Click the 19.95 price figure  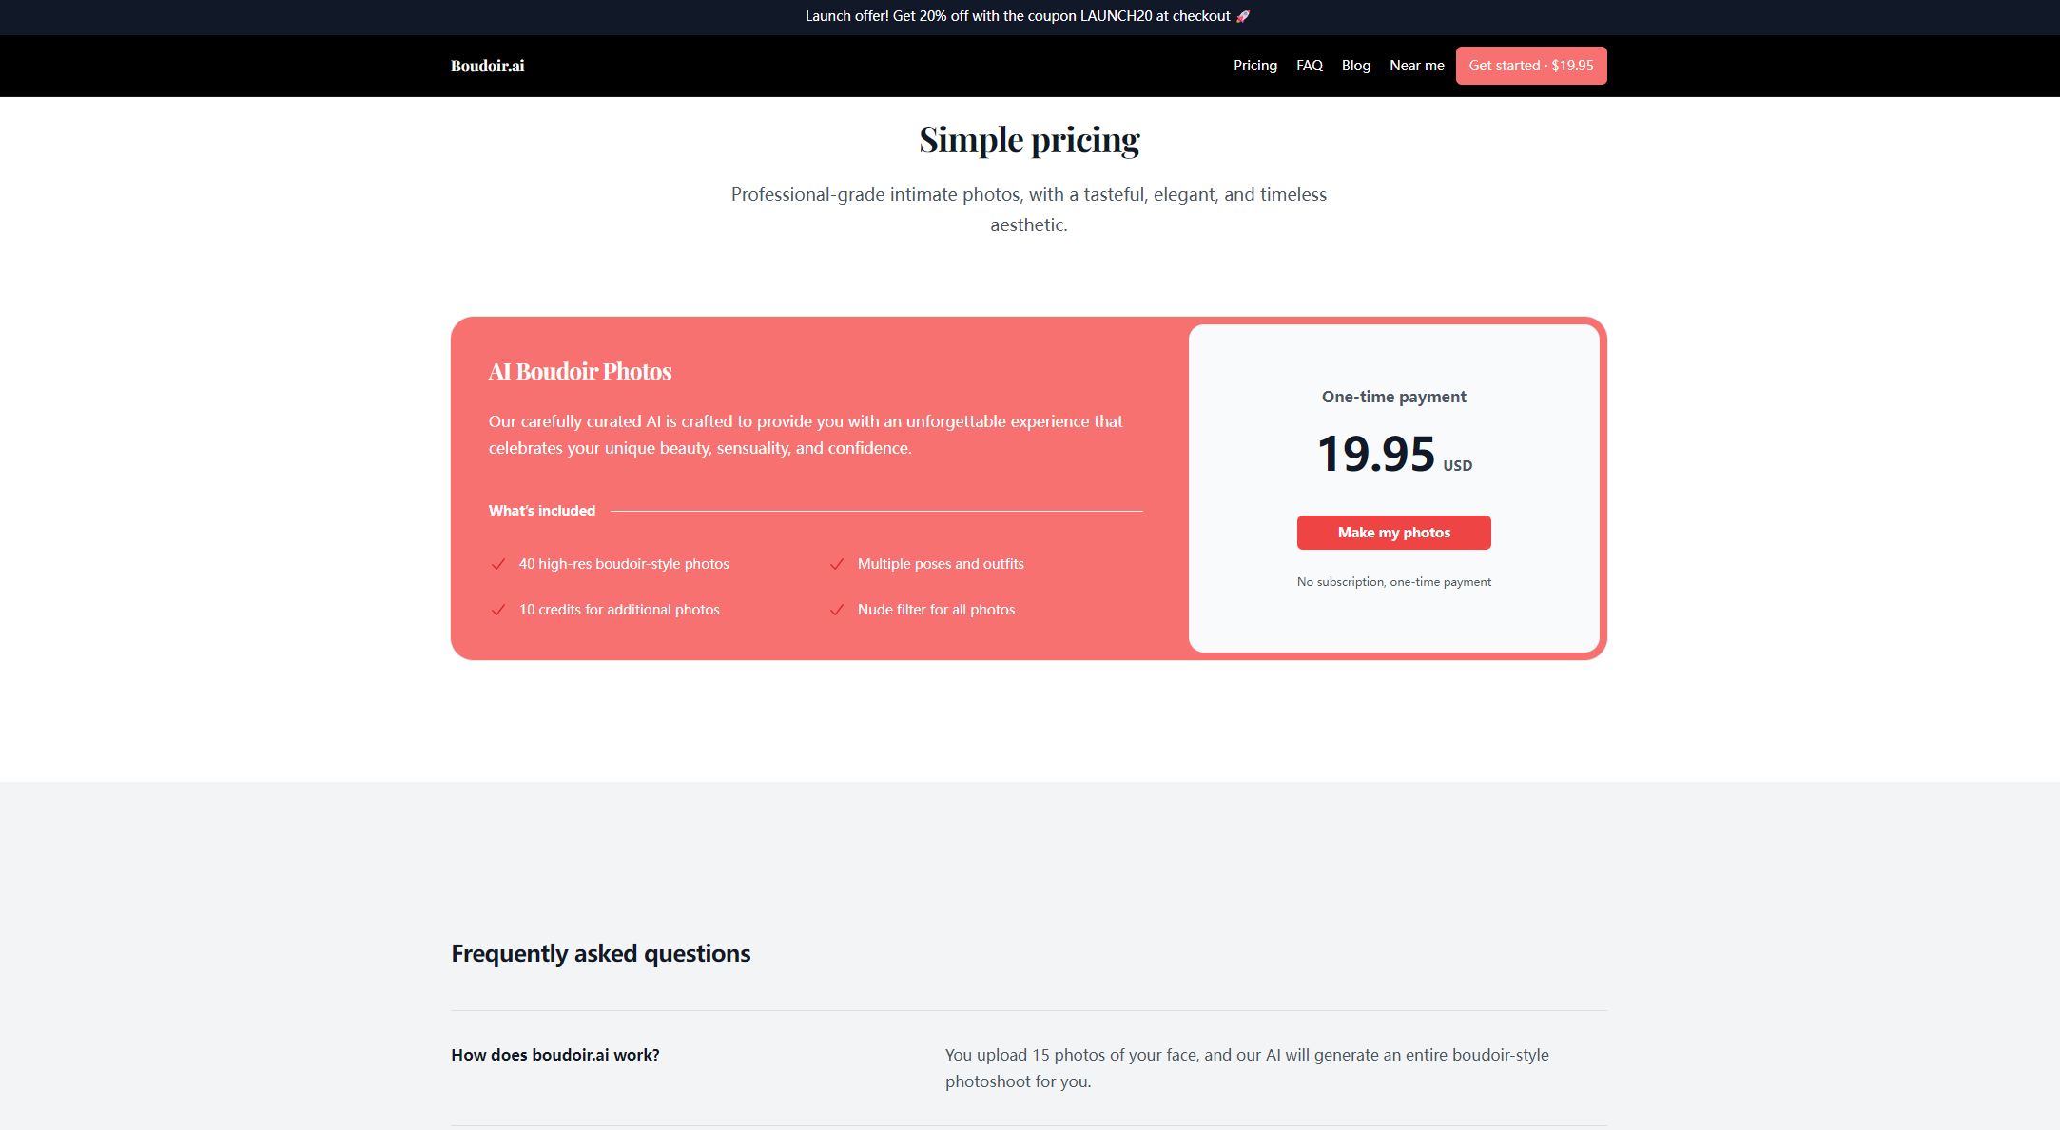(x=1376, y=454)
